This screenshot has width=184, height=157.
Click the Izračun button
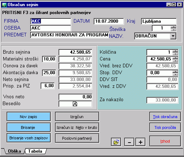[77, 117]
